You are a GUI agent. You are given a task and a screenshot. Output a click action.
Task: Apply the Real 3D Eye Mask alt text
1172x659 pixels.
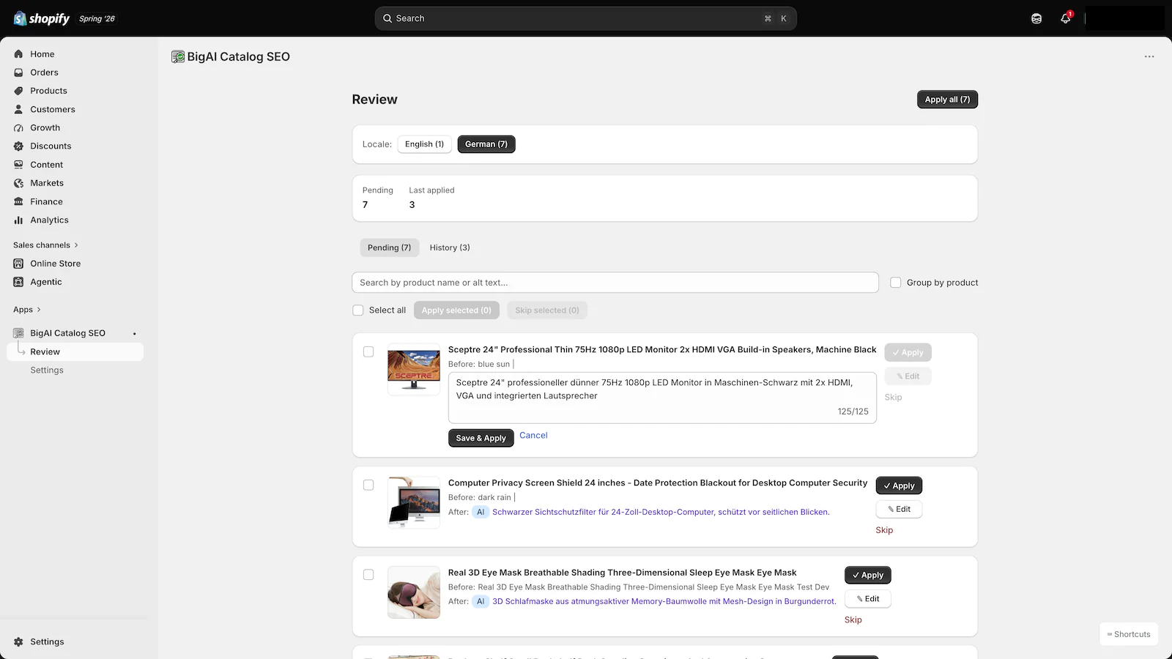click(x=868, y=575)
